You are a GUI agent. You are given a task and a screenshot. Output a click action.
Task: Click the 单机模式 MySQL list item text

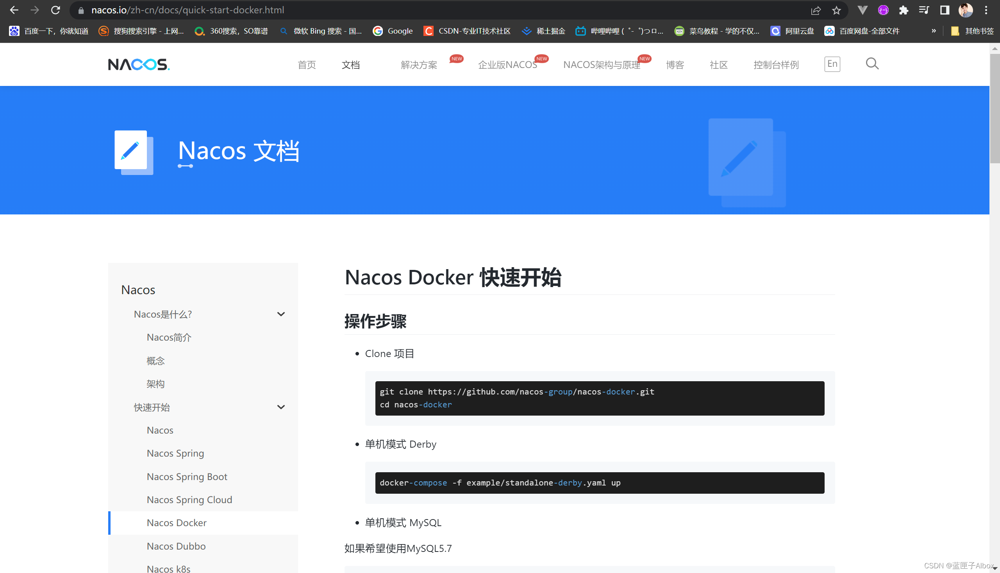pos(403,523)
